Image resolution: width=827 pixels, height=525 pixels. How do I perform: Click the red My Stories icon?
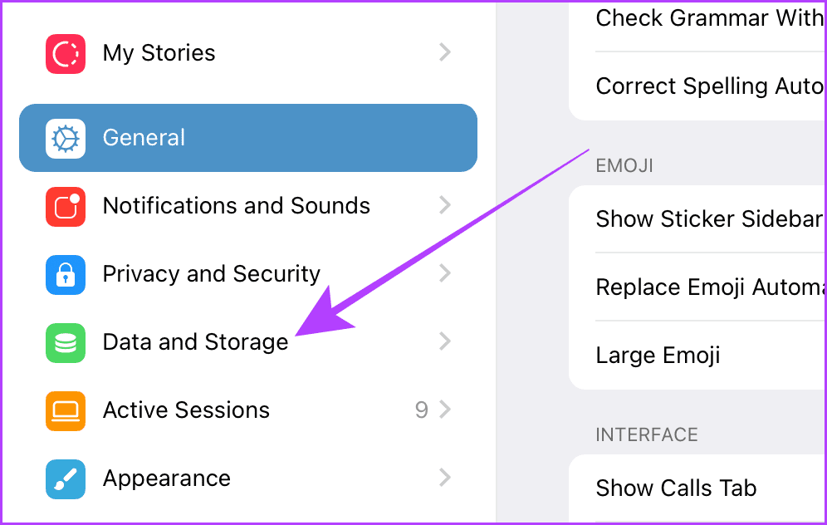click(x=66, y=54)
